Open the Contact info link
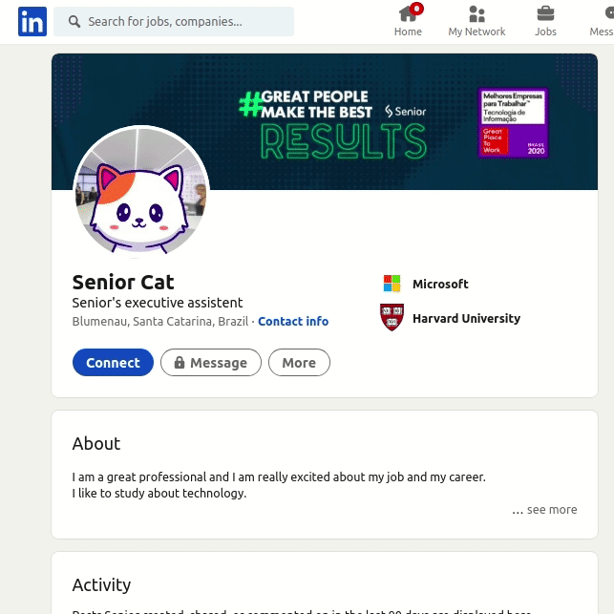 pyautogui.click(x=293, y=322)
